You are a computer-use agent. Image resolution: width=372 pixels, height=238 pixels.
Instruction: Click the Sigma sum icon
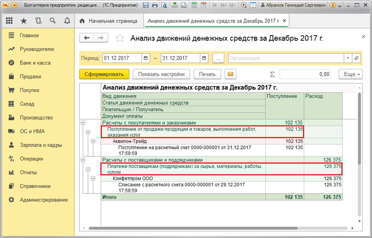[272, 74]
